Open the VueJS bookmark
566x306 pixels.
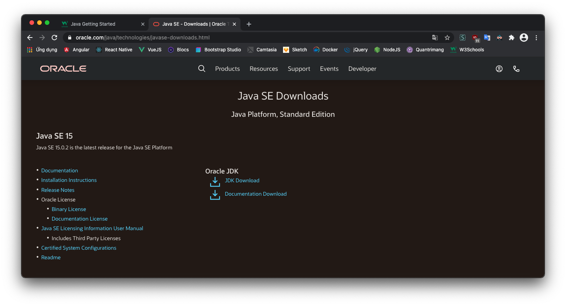point(150,50)
